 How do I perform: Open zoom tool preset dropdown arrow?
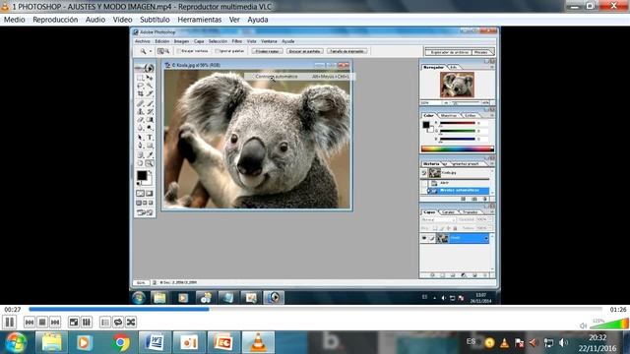[151, 51]
